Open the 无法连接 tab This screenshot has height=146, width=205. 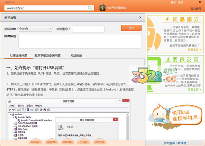pyautogui.click(x=76, y=56)
